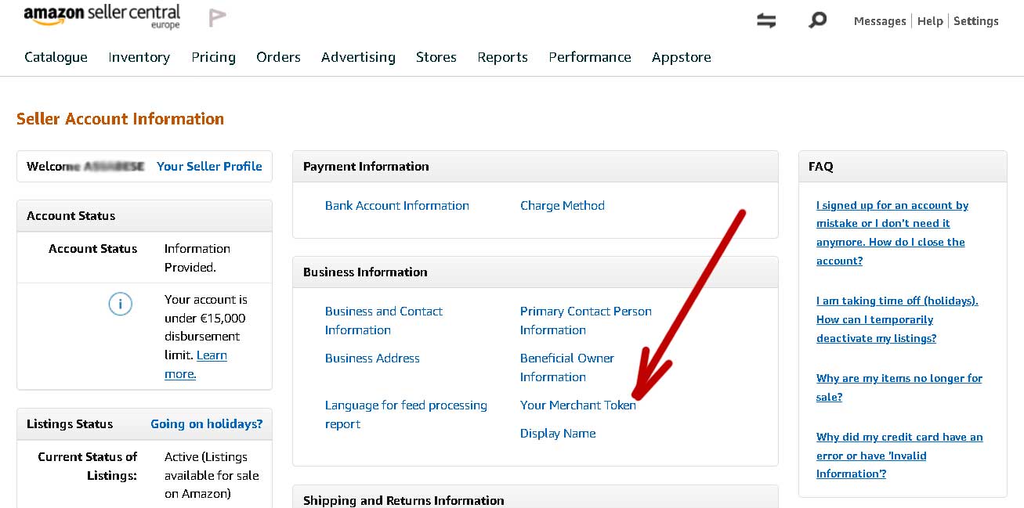
Task: Click the Help link
Action: 930,21
